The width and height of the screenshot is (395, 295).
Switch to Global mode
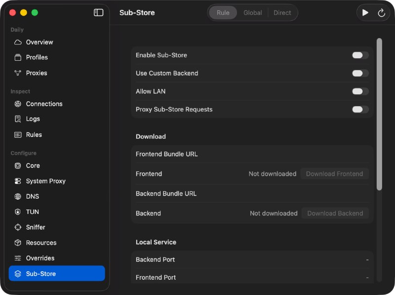click(x=253, y=13)
